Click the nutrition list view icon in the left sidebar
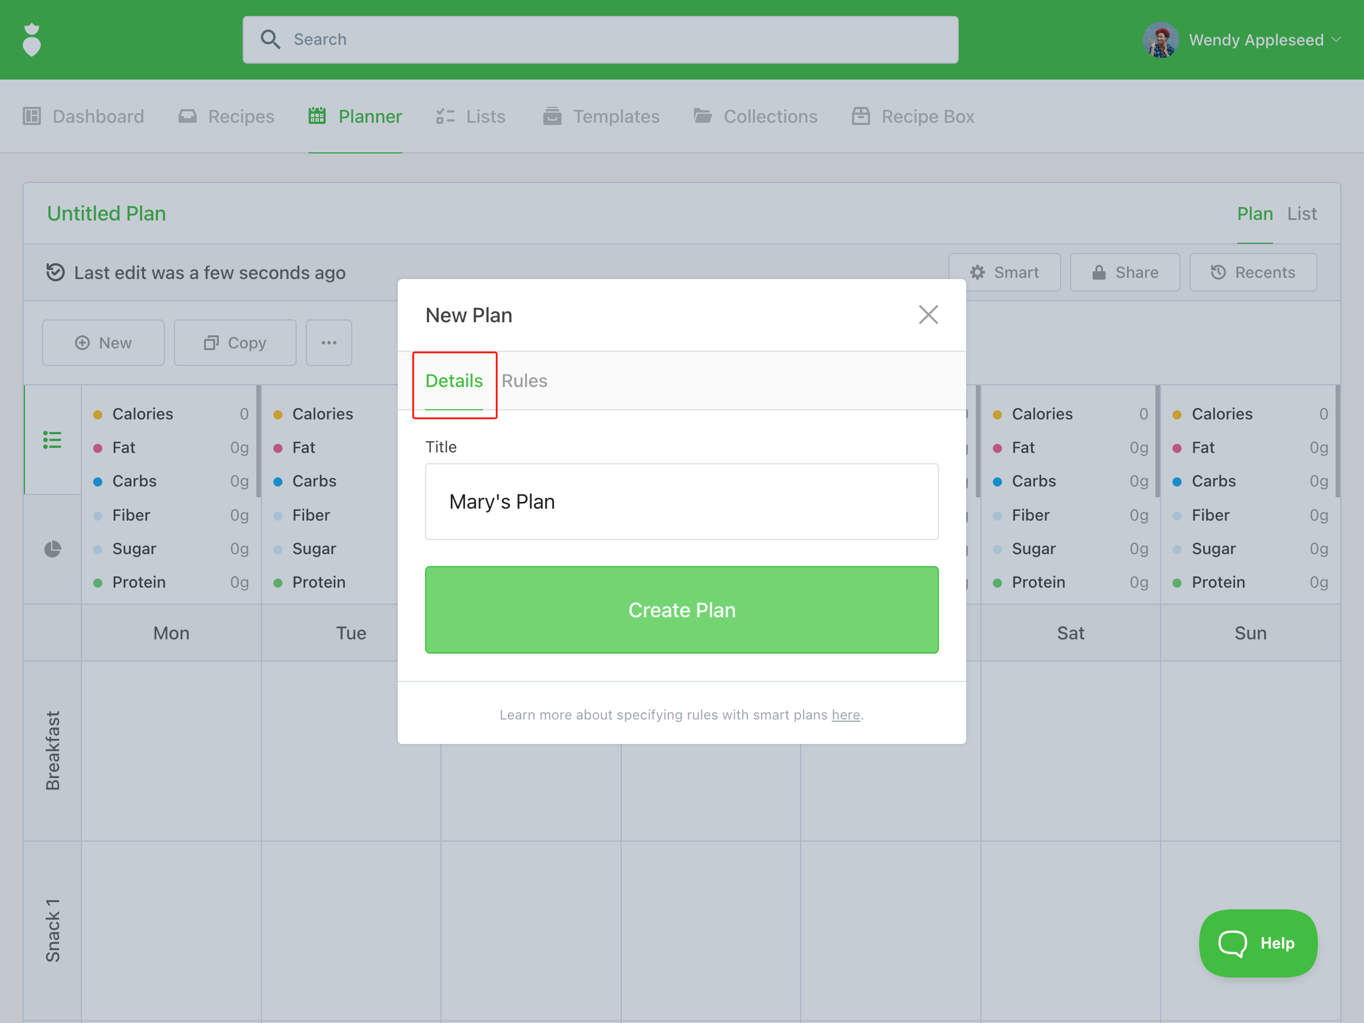 pyautogui.click(x=52, y=440)
